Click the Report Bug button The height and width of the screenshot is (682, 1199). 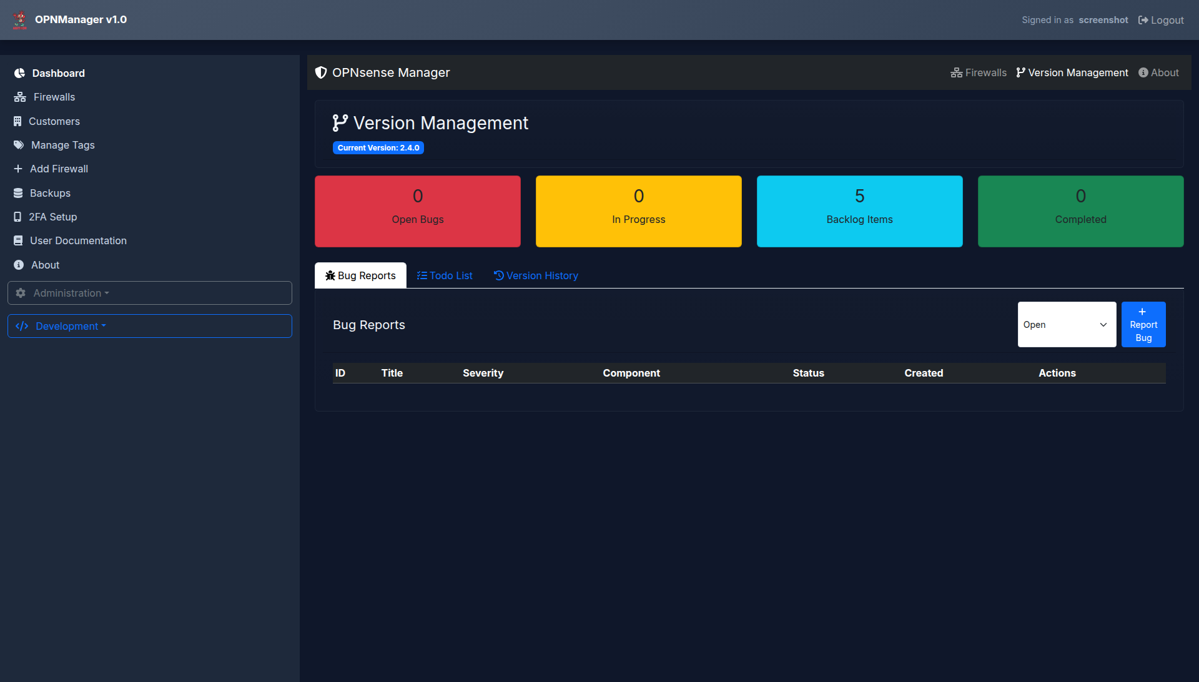(1143, 325)
